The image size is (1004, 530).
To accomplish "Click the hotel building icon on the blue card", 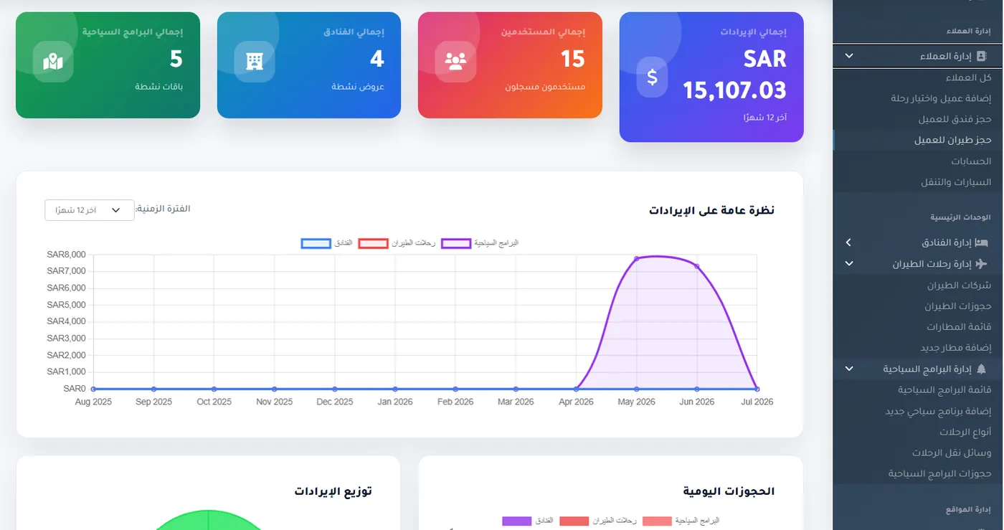I will [x=254, y=62].
